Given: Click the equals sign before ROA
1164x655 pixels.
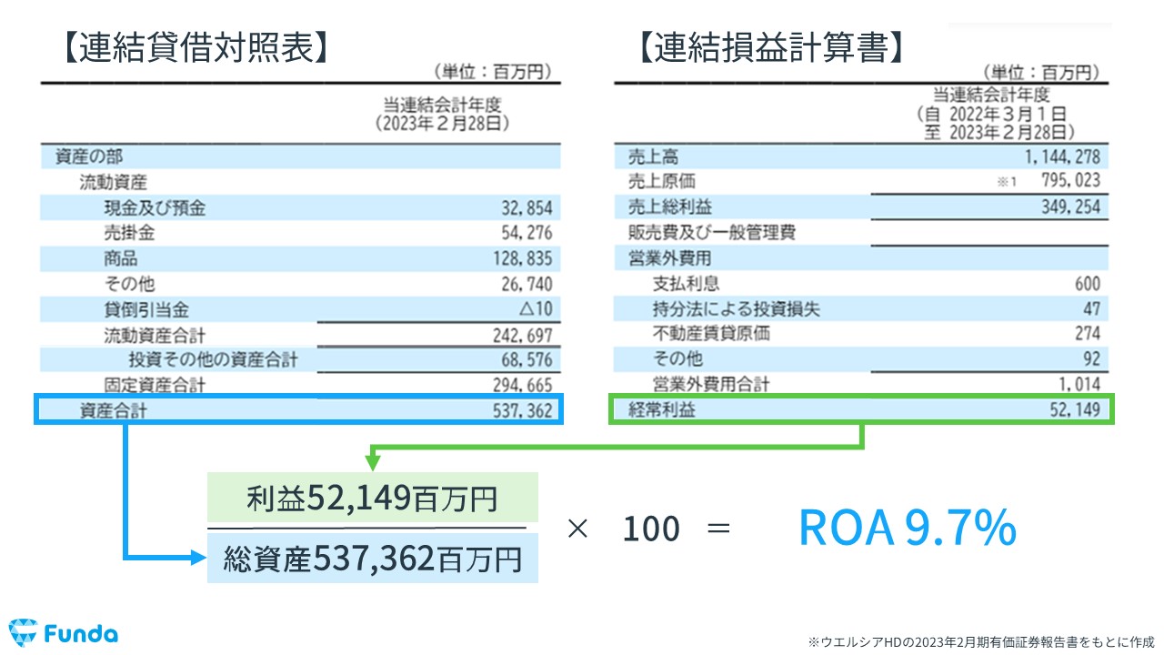Looking at the screenshot, I should click(720, 528).
